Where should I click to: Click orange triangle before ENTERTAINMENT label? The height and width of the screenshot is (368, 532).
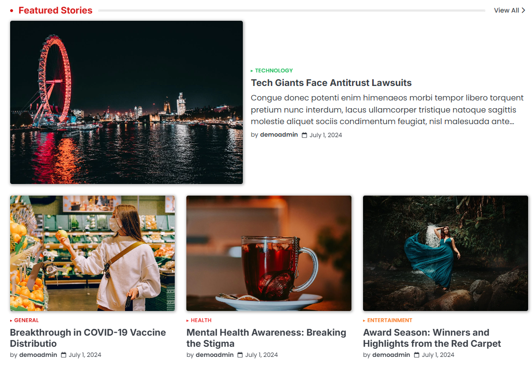[364, 321]
